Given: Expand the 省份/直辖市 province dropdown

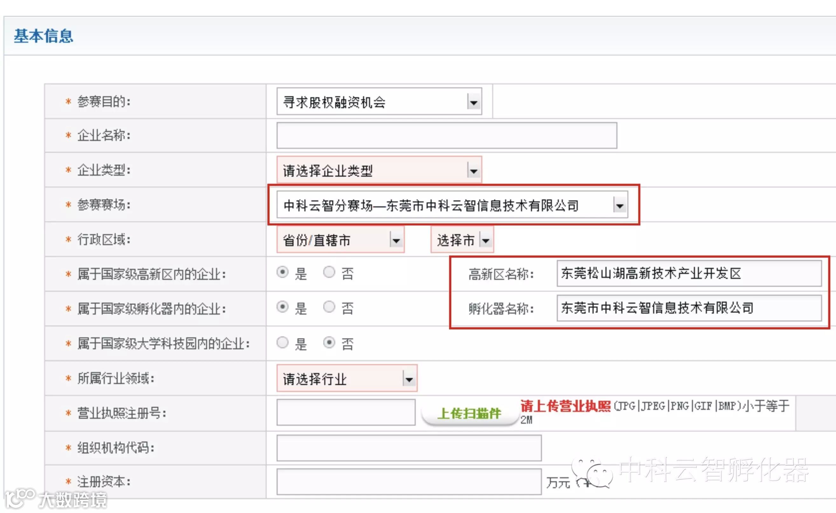Looking at the screenshot, I should [x=396, y=240].
